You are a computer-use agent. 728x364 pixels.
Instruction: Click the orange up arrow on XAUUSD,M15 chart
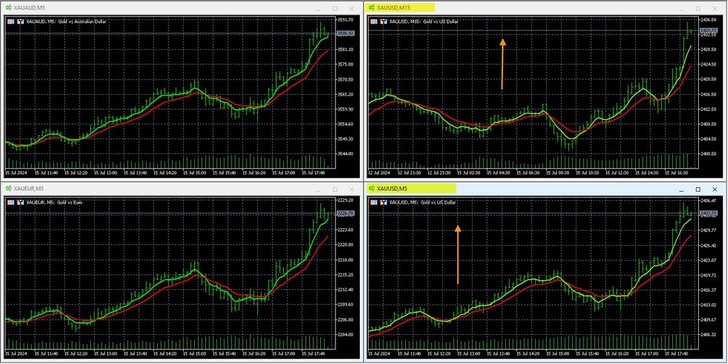click(x=502, y=64)
